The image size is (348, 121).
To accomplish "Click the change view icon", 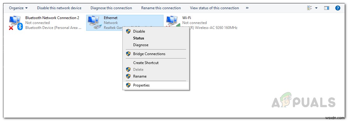I will pyautogui.click(x=310, y=8).
